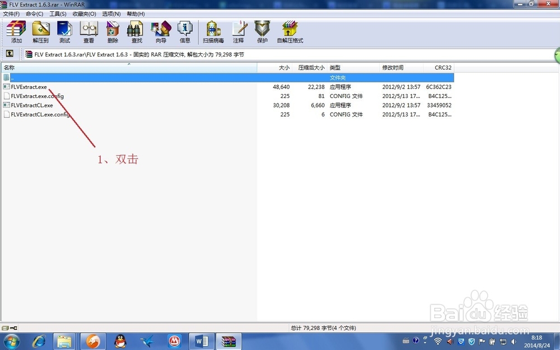Sort by the 修改时间 column header
This screenshot has width=560, height=350.
coord(402,68)
